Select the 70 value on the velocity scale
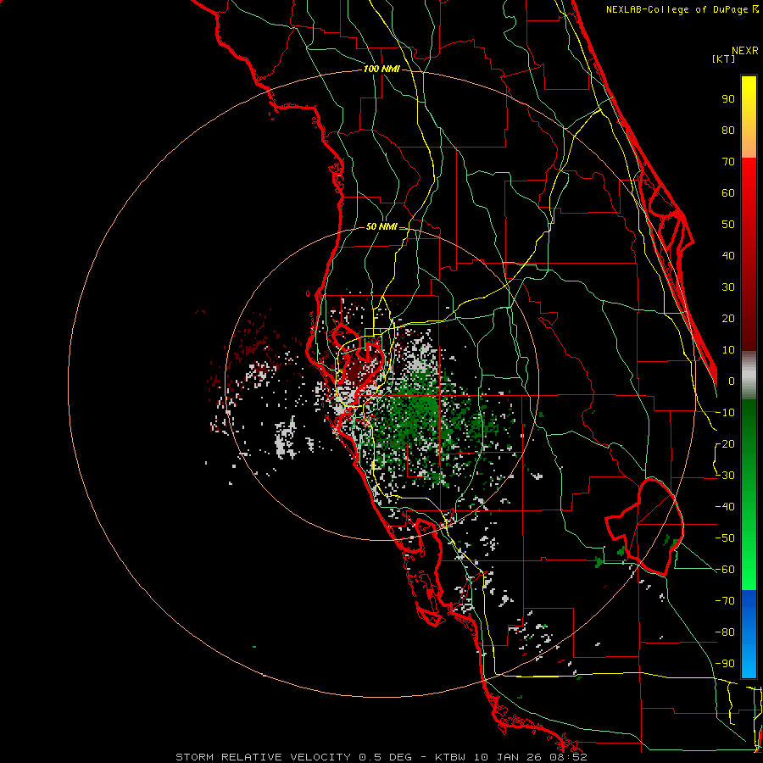 (x=728, y=162)
